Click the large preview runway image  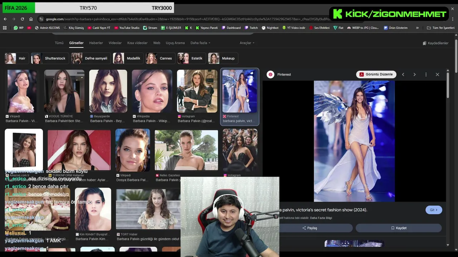[x=354, y=141]
